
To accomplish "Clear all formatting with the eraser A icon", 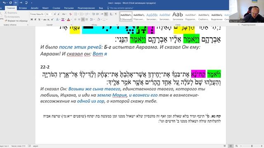I will [x=71, y=14].
